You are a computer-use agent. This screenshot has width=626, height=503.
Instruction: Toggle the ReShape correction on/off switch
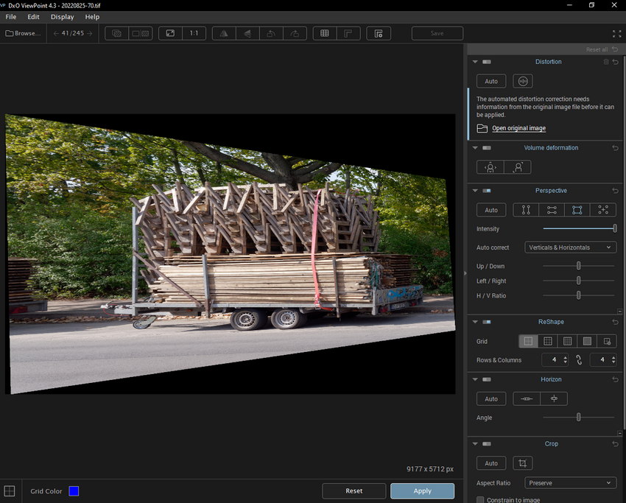(487, 322)
